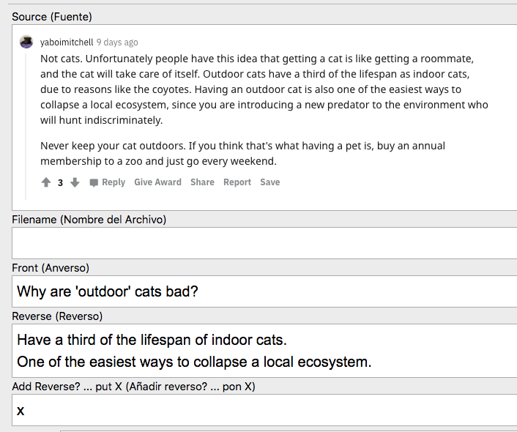This screenshot has width=517, height=432.
Task: Click into the Reverse answer text field
Action: 264,351
